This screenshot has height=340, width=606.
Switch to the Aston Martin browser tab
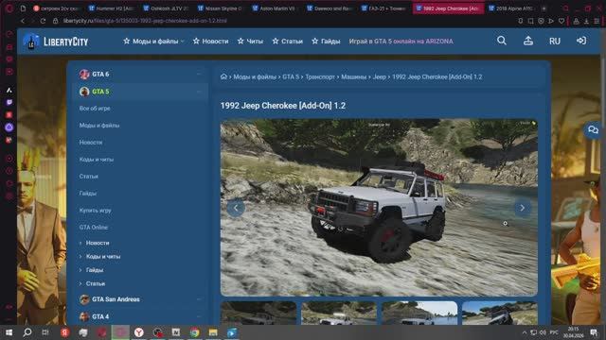pyautogui.click(x=275, y=8)
